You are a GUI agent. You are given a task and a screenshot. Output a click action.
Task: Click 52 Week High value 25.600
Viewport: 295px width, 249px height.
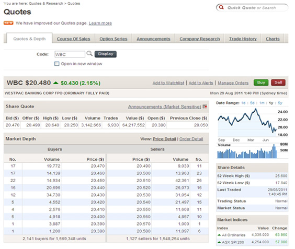click(x=281, y=176)
